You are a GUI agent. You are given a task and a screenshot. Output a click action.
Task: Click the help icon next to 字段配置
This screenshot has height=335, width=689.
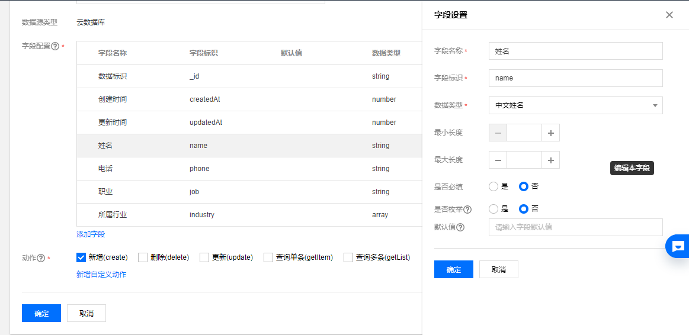pyautogui.click(x=55, y=46)
